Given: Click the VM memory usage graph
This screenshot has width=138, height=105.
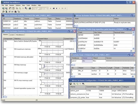Looking at the screenshot, I should pyautogui.click(x=52, y=74).
